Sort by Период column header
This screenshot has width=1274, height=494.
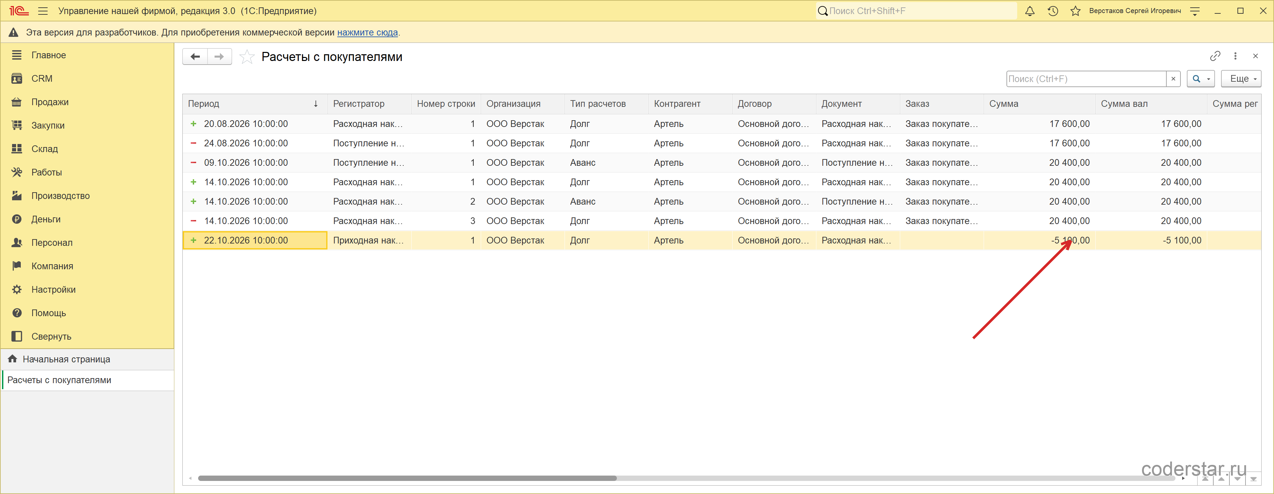click(254, 104)
